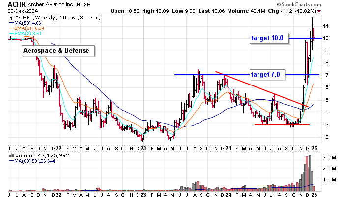Image resolution: width=344 pixels, height=199 pixels.
Task: Click the target 10.0 annotation label
Action: tap(269, 38)
